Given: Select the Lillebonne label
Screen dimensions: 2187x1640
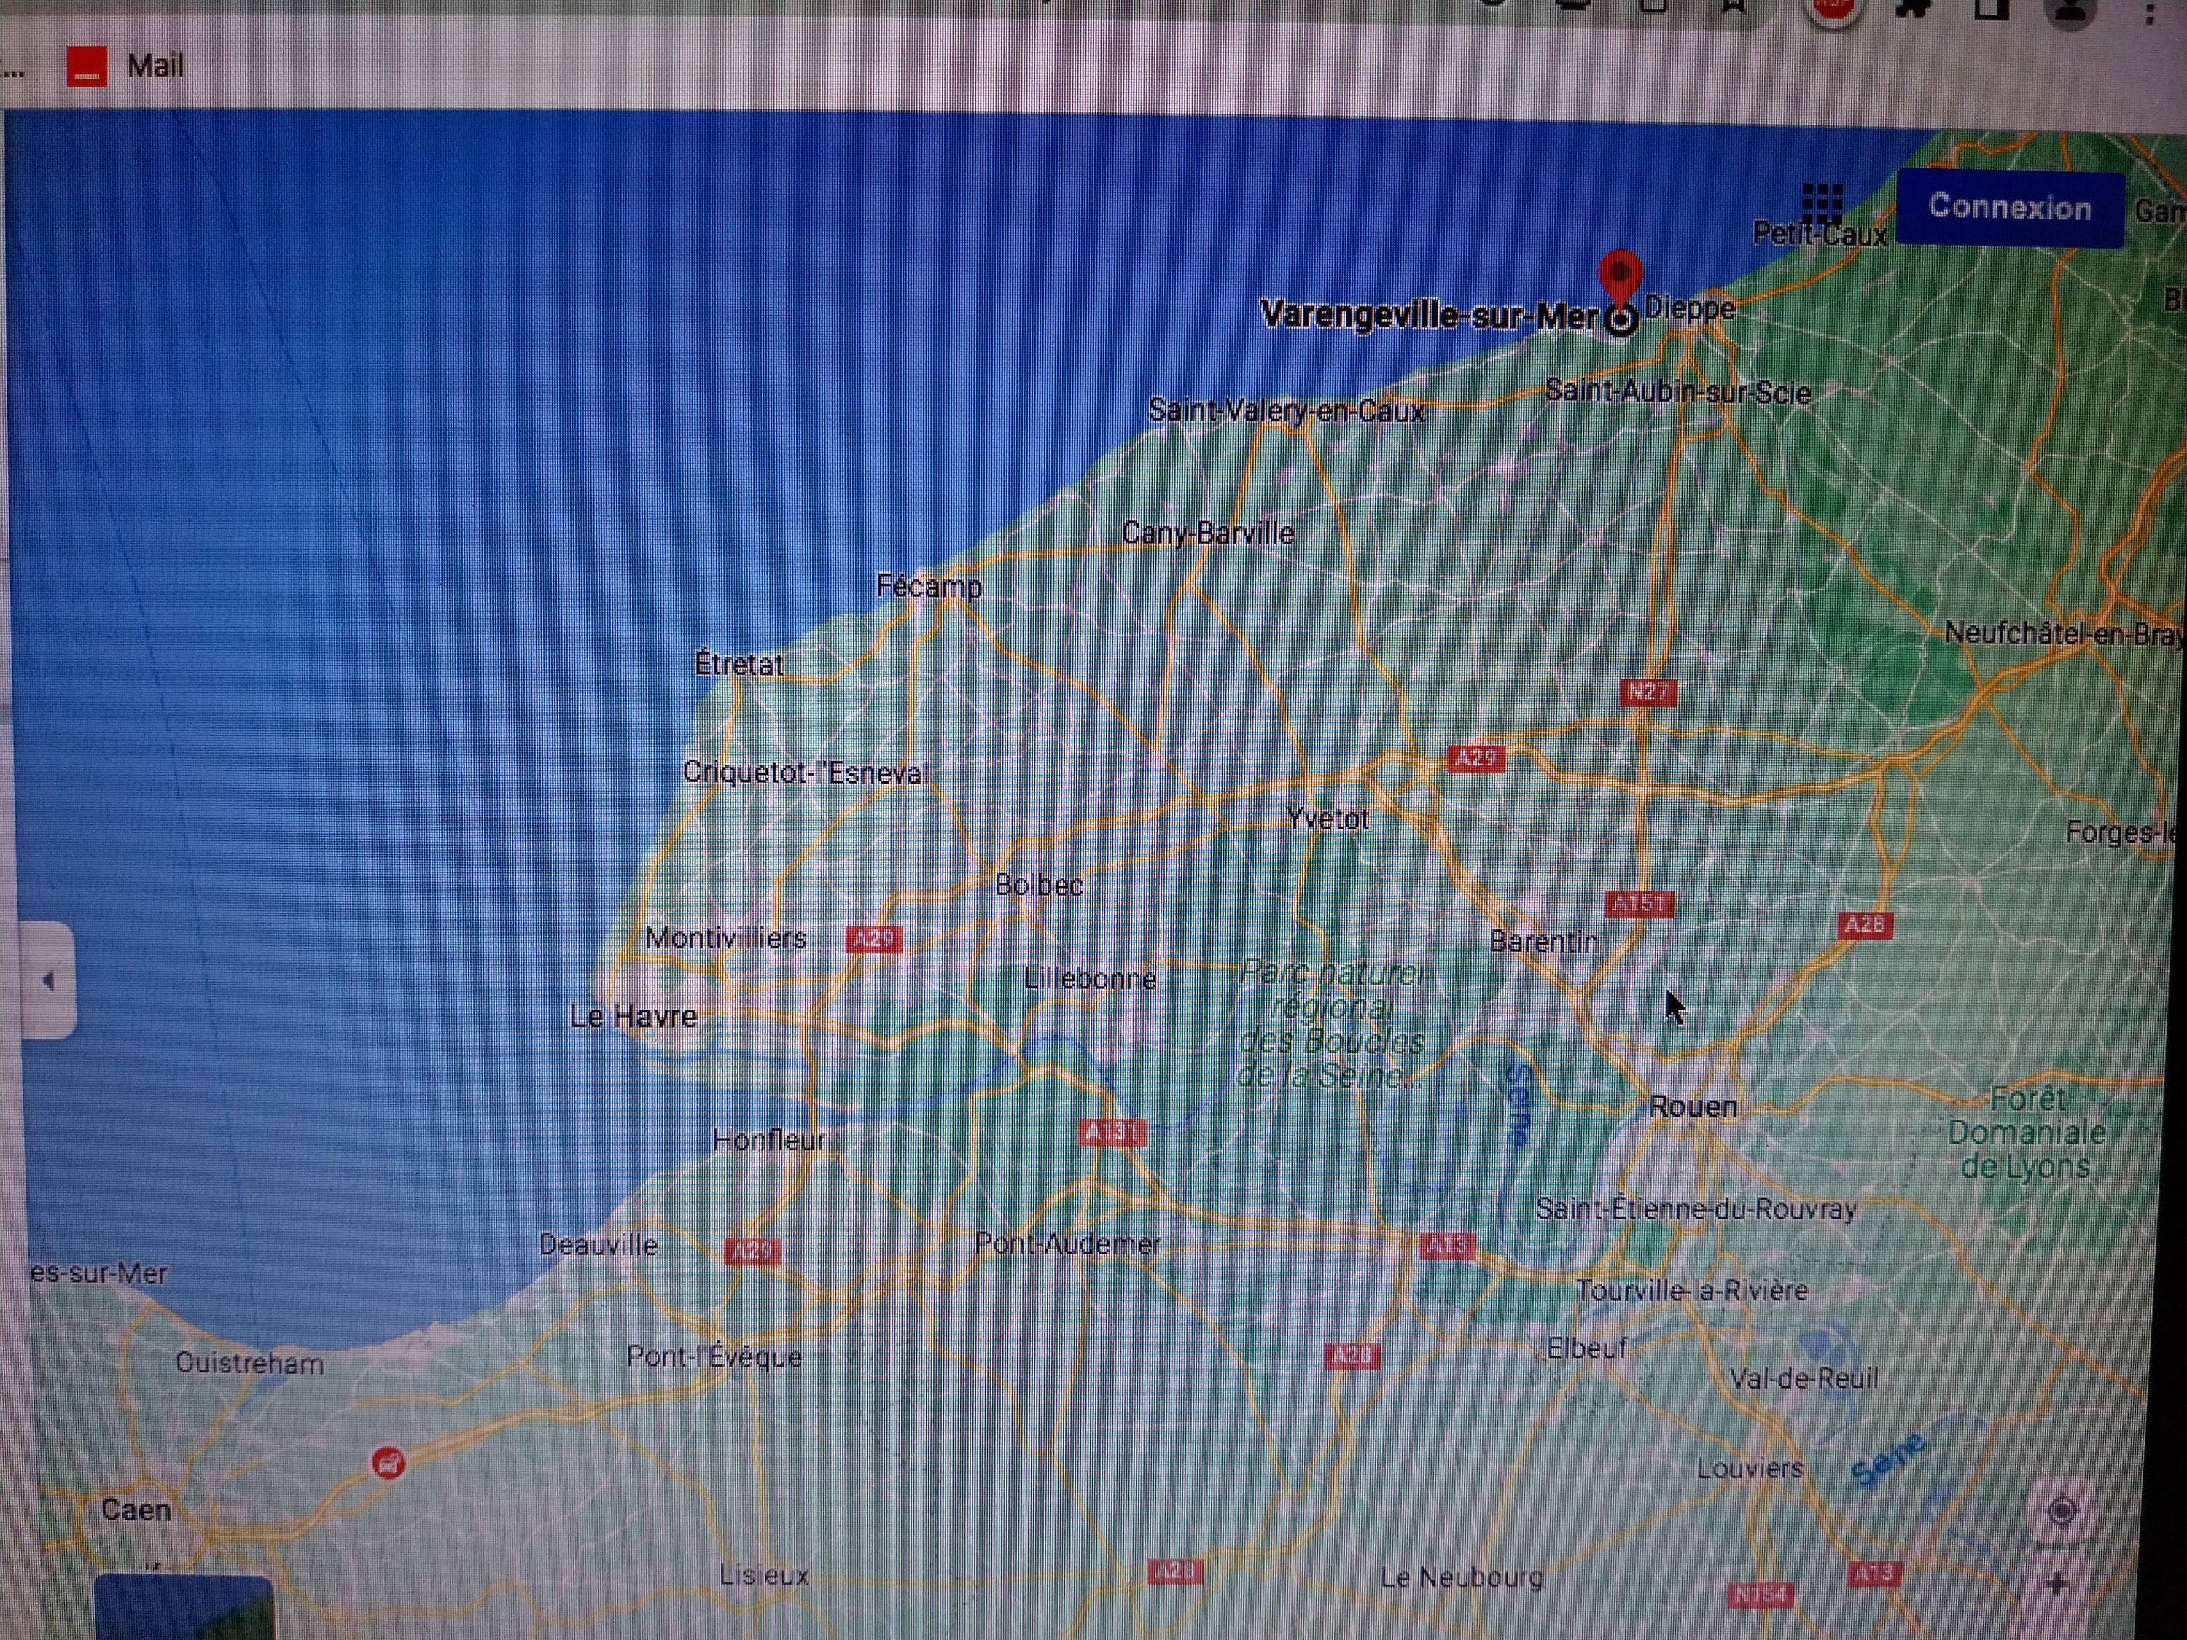Looking at the screenshot, I should pyautogui.click(x=1090, y=979).
